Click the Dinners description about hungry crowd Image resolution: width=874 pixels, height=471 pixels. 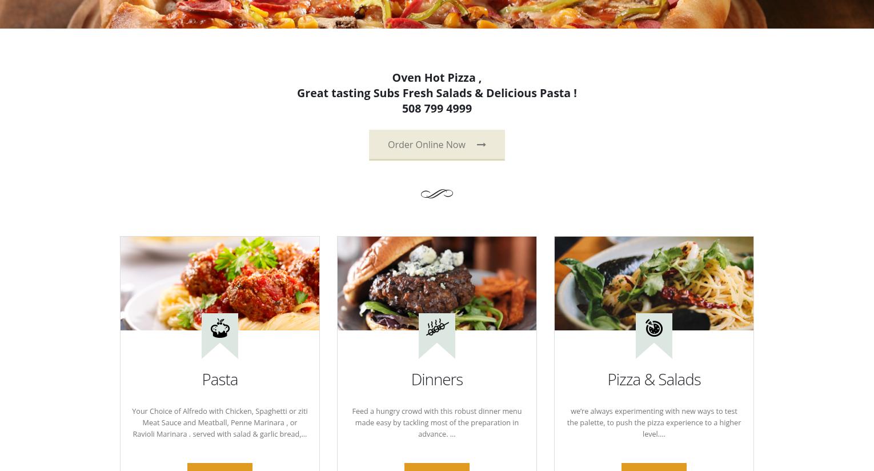point(437,422)
